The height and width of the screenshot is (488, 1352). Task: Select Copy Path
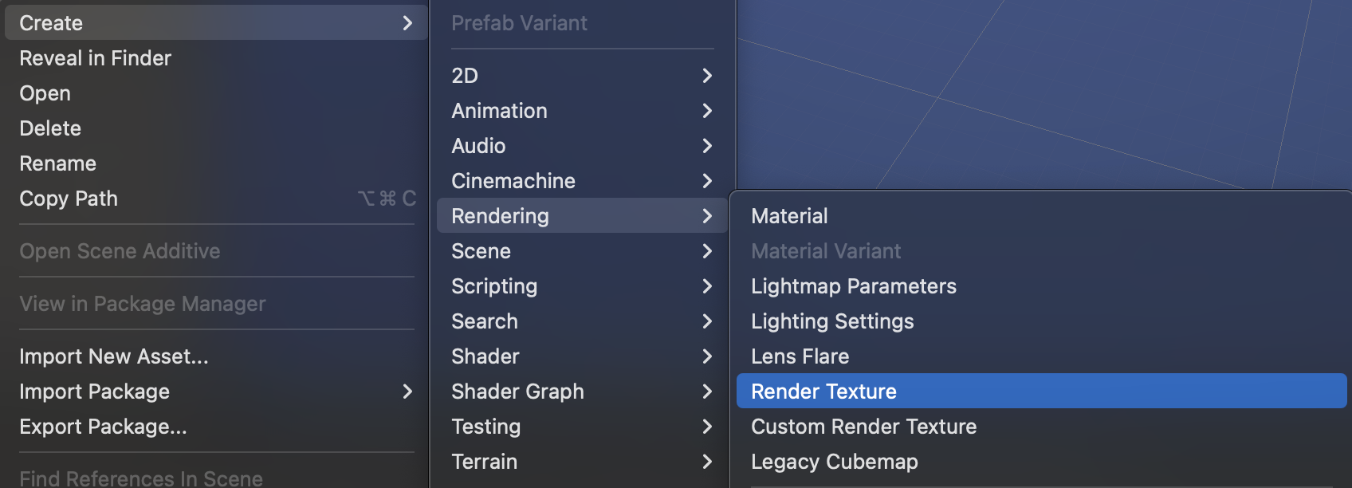(x=68, y=198)
